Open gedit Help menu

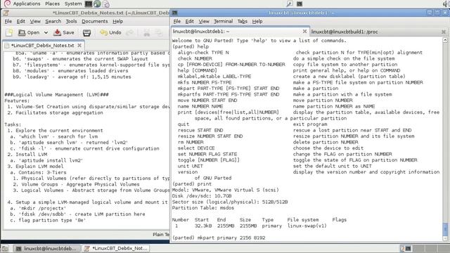coord(117,21)
